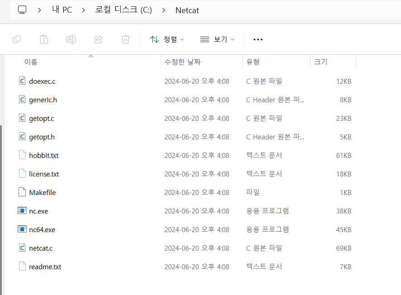Click the 1KB size of Makefile
401x295 pixels.
[x=346, y=193]
